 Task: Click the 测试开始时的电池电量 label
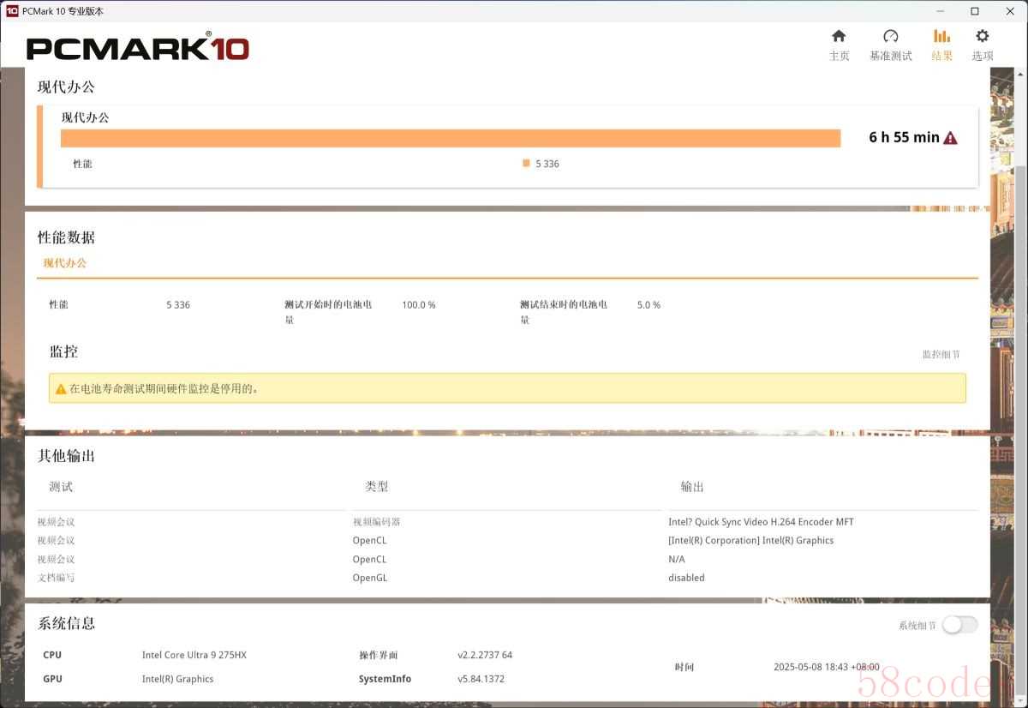click(328, 312)
